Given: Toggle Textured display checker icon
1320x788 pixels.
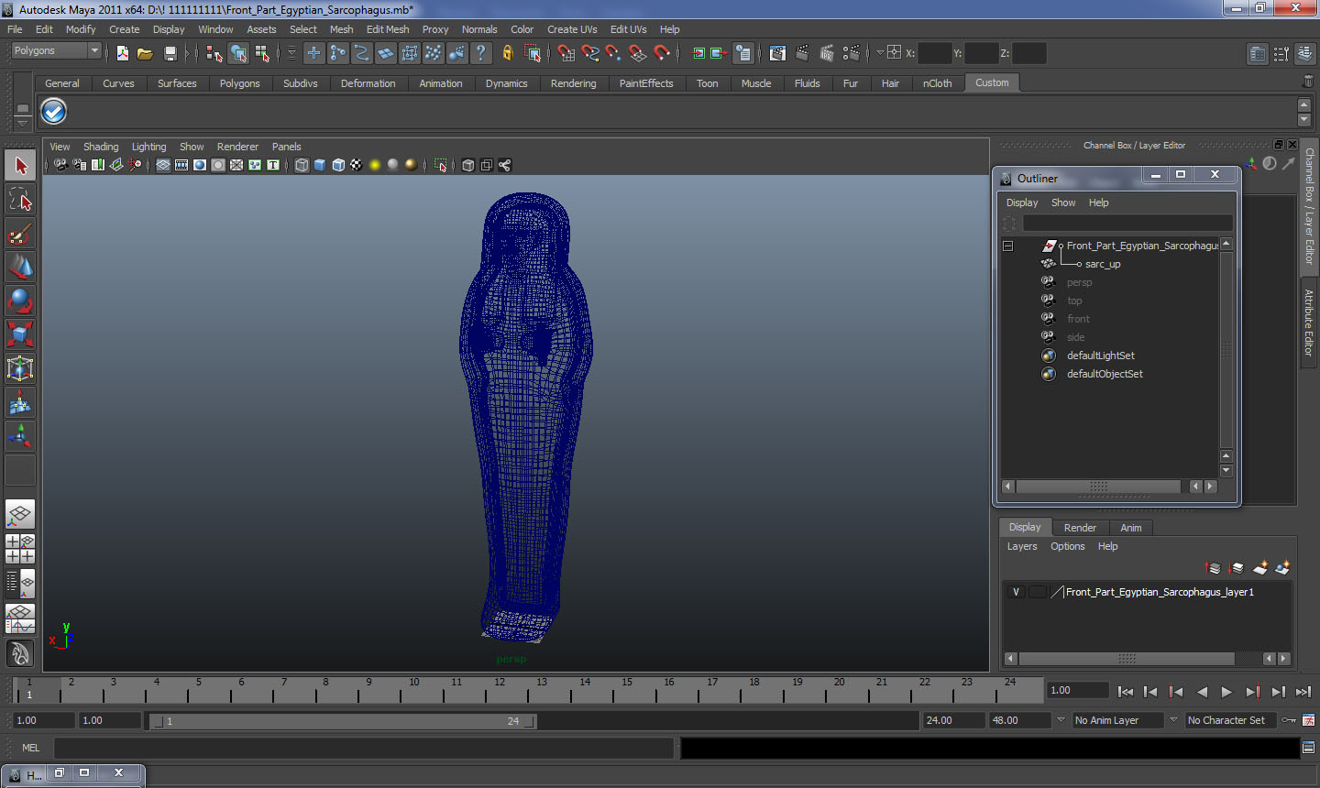Looking at the screenshot, I should [357, 165].
